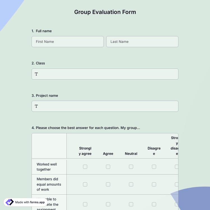Select Disagree for Members did equal work
The height and width of the screenshot is (210, 210).
pos(154,184)
